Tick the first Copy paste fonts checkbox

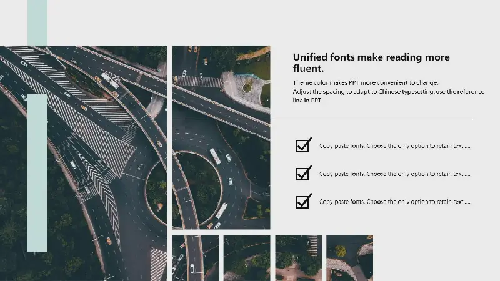pos(303,145)
